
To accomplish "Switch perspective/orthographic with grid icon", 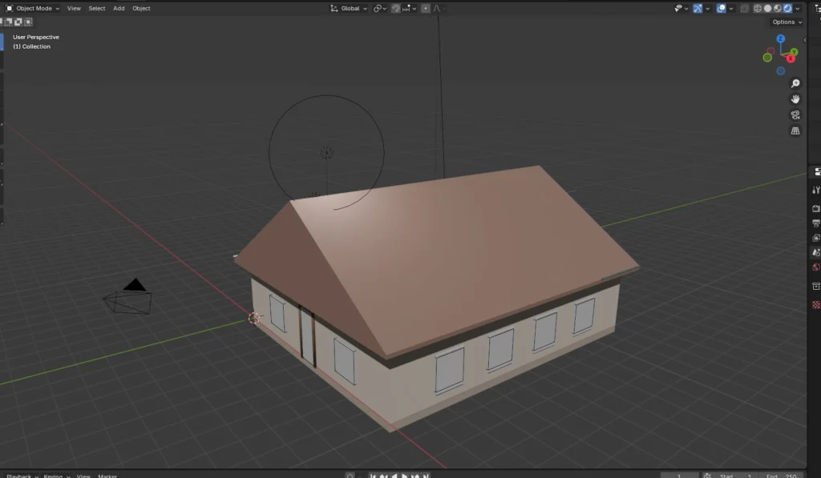I will 795,131.
